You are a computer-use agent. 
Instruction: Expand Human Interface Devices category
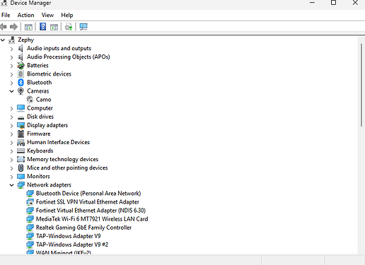point(11,143)
